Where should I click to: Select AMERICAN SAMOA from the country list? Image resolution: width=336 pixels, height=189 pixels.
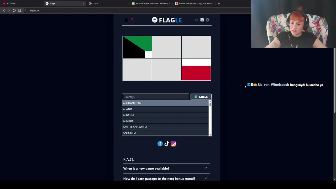(x=165, y=127)
